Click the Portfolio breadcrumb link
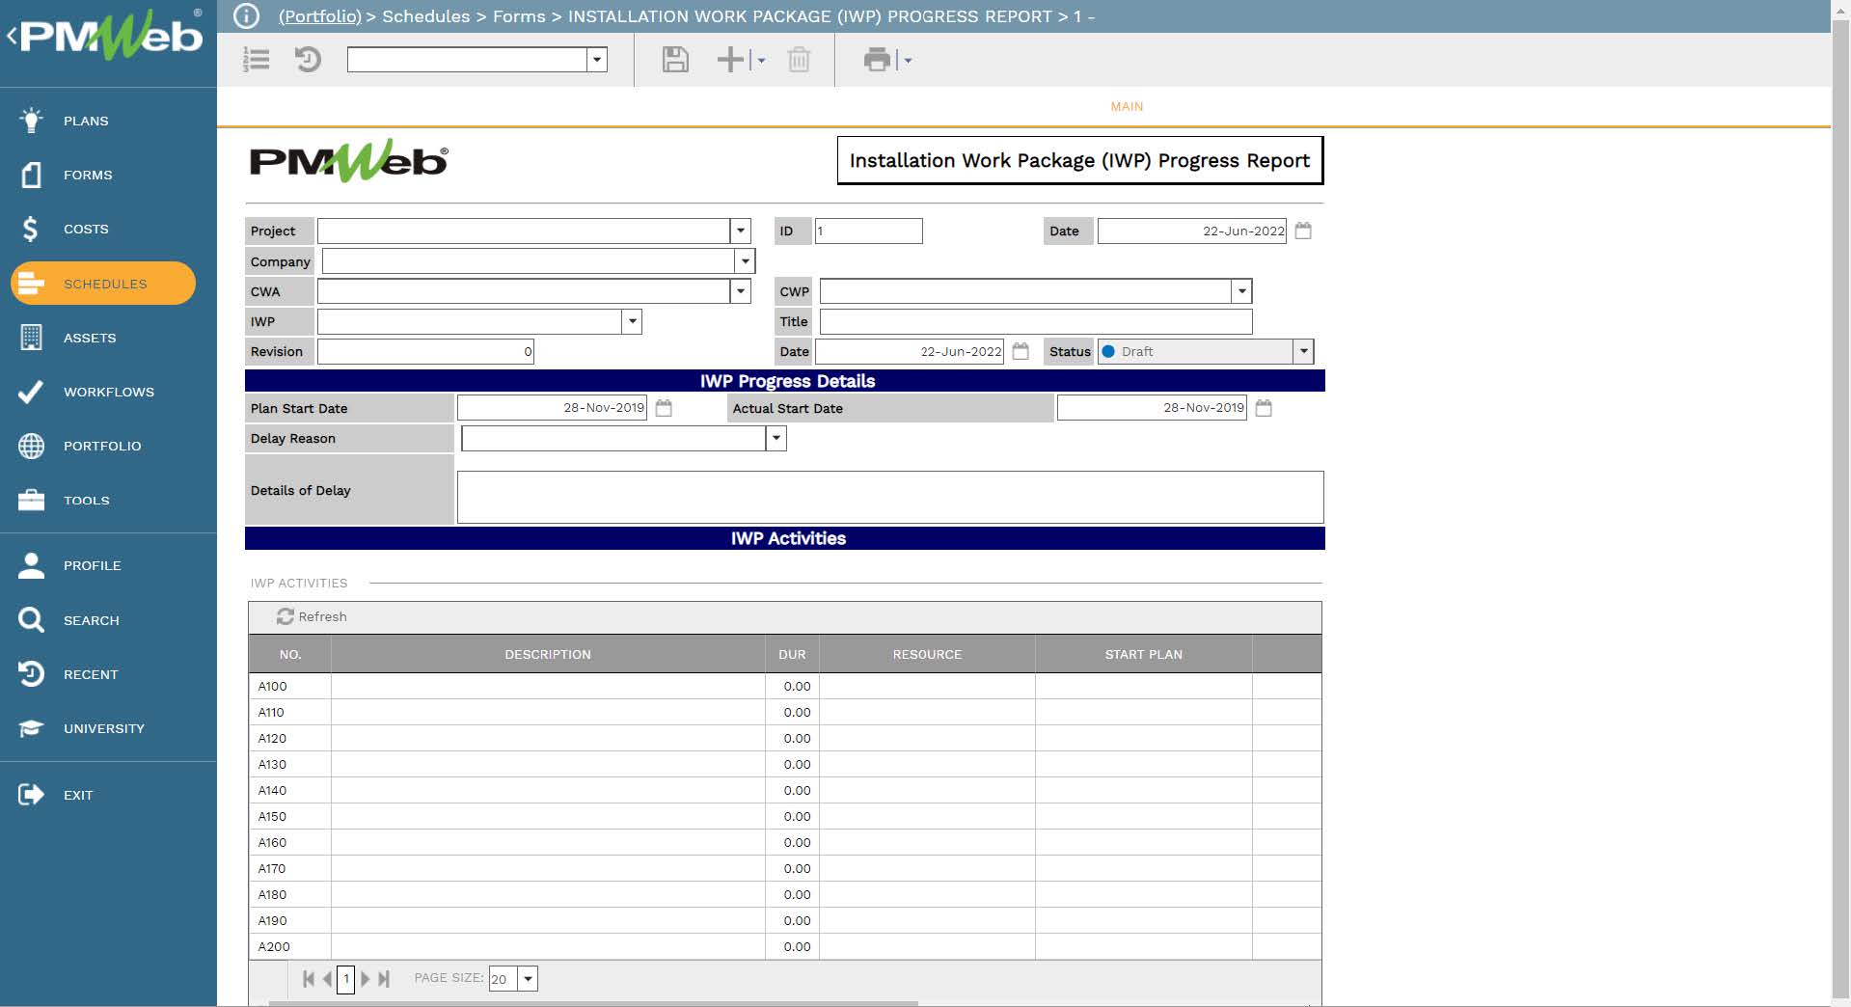Screen dimensions: 1851x1007 pos(318,15)
